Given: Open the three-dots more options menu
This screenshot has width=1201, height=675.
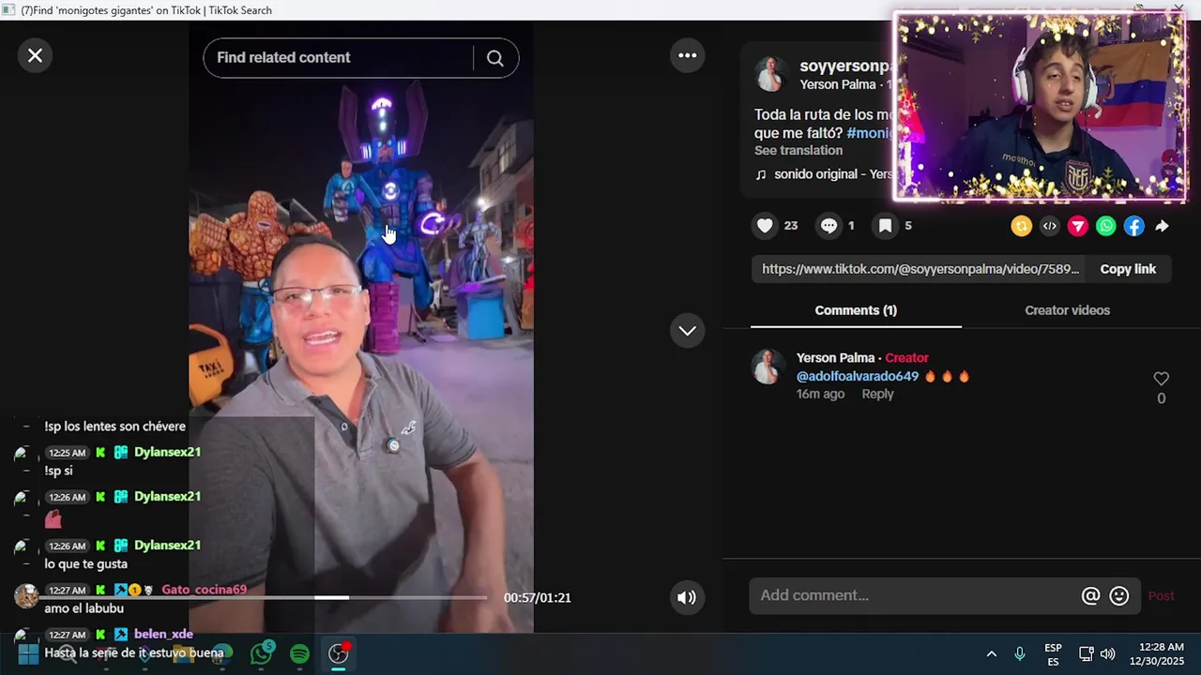Looking at the screenshot, I should pyautogui.click(x=688, y=55).
